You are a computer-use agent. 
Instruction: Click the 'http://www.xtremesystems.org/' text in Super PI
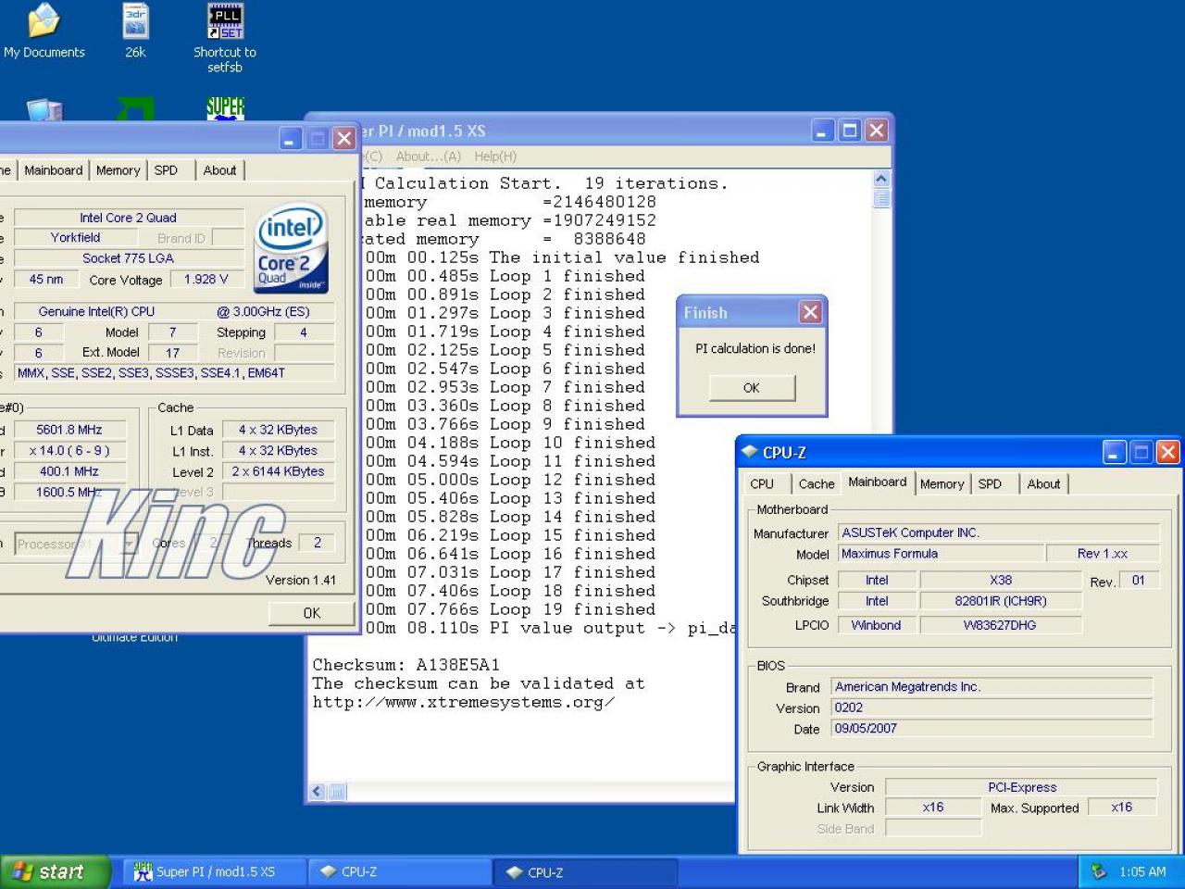pos(464,702)
